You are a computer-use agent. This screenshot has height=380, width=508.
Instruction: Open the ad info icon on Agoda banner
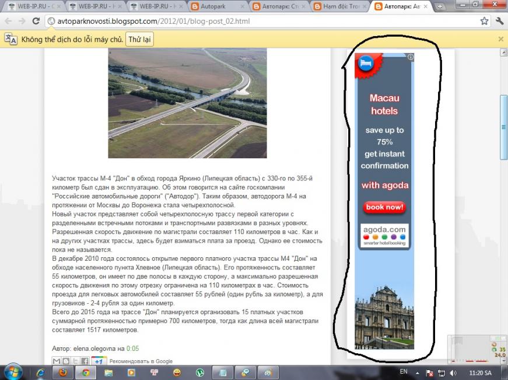(x=411, y=57)
